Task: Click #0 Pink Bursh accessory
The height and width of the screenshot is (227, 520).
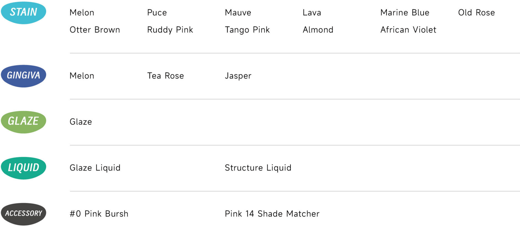Action: pos(99,214)
